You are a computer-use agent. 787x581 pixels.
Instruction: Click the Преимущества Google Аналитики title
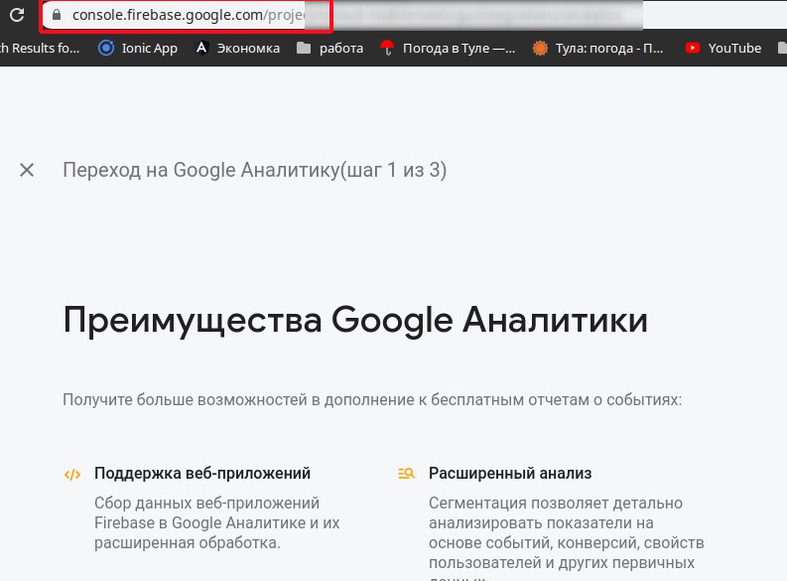[355, 322]
